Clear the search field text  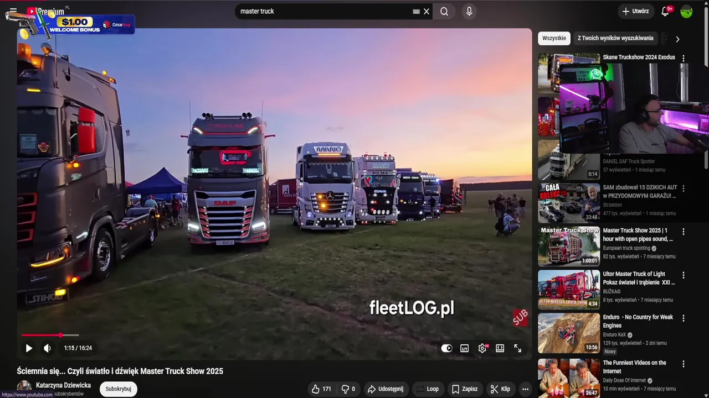[x=427, y=11]
